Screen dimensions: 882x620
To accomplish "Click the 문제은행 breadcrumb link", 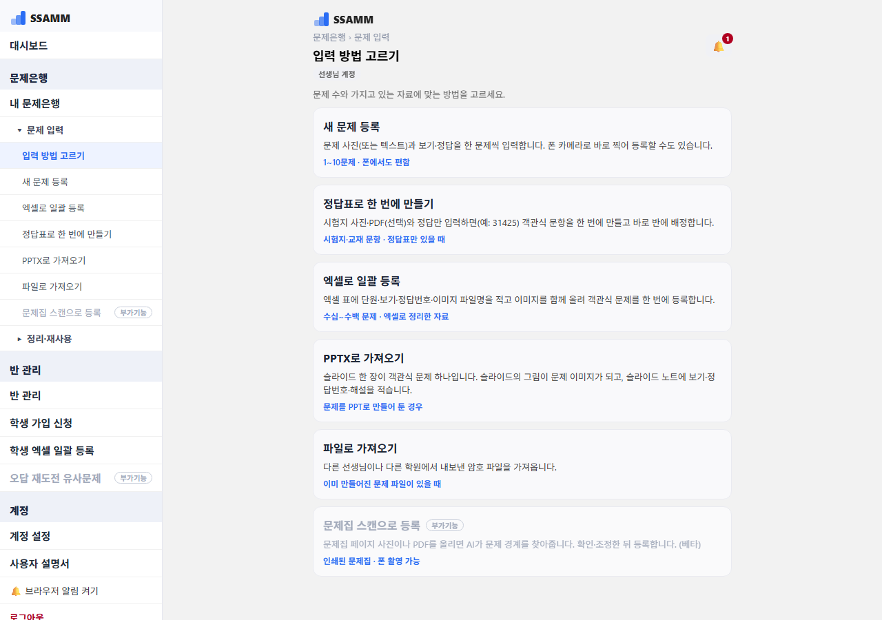I will [329, 37].
